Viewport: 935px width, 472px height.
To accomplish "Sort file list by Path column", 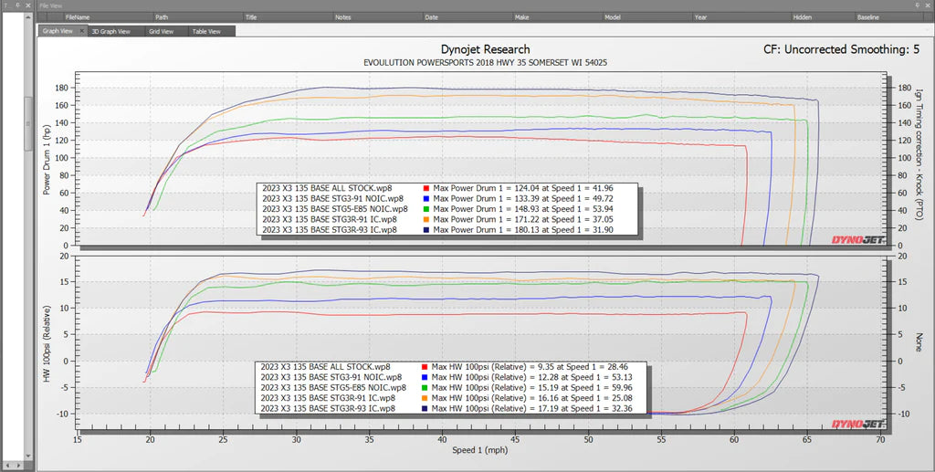I will tap(162, 17).
